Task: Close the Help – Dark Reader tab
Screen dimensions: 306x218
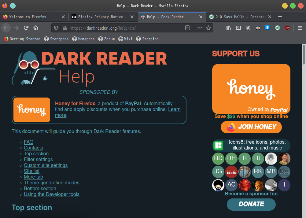Action: (x=201, y=17)
